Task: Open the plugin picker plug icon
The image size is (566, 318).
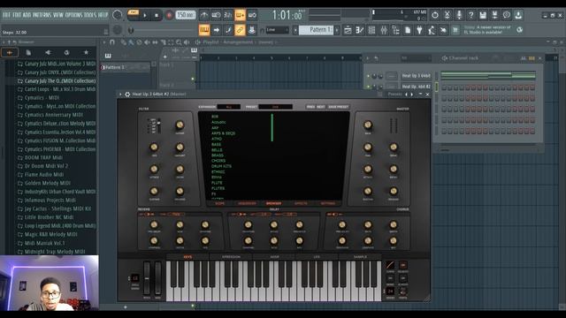Action: pyautogui.click(x=419, y=30)
